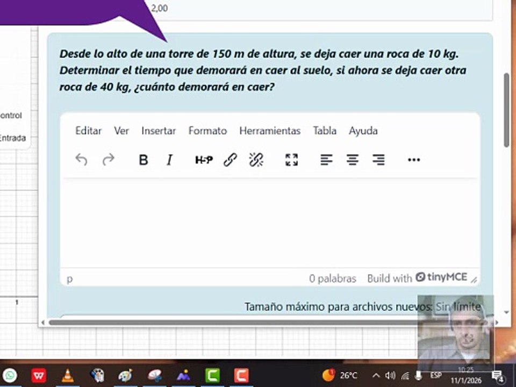Image resolution: width=516 pixels, height=387 pixels.
Task: Click inside the answer text area
Action: [x=270, y=223]
